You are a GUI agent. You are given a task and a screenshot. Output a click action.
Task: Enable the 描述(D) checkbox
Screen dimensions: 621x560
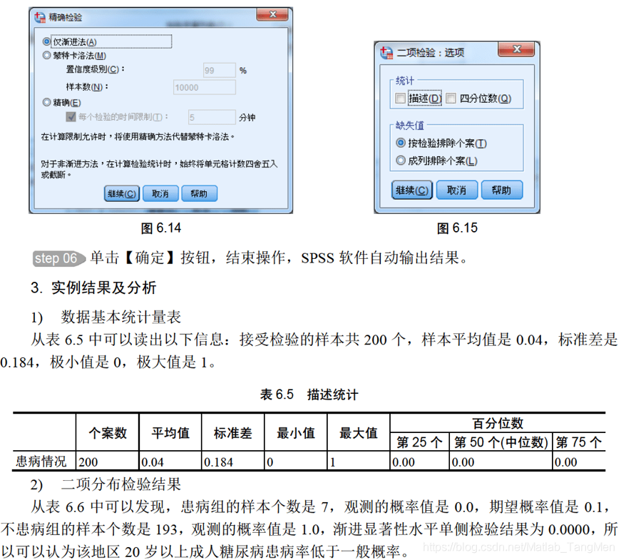(401, 98)
